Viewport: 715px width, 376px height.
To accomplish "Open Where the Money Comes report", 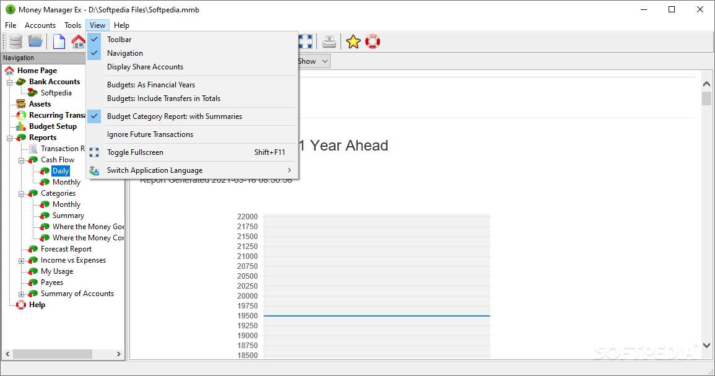I will (88, 238).
